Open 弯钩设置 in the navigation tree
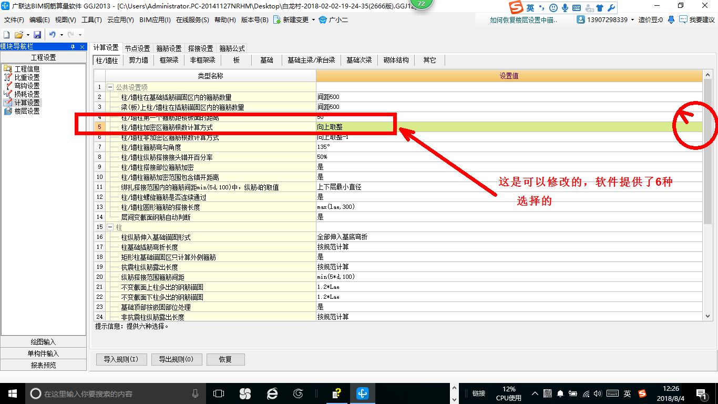The height and width of the screenshot is (404, 718). (x=27, y=86)
